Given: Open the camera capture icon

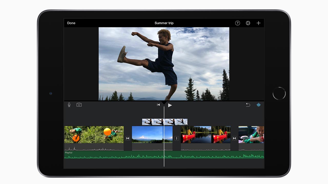Looking at the screenshot, I should click(x=79, y=105).
